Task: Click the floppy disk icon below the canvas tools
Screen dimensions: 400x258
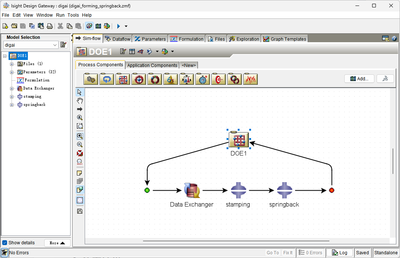Action: (80, 211)
